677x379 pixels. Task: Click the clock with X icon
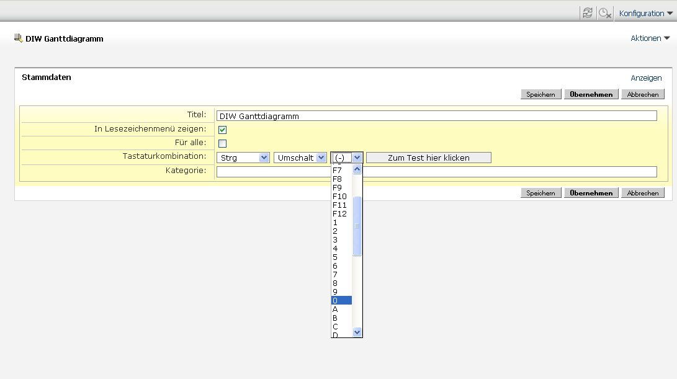(x=605, y=13)
